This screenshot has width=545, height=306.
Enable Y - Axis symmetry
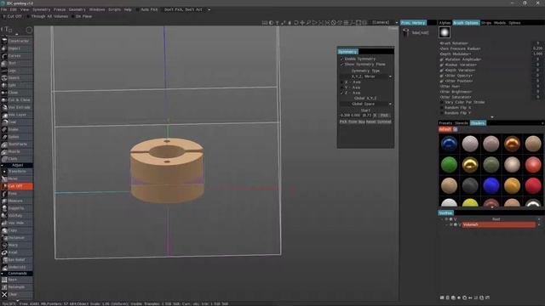click(x=341, y=88)
